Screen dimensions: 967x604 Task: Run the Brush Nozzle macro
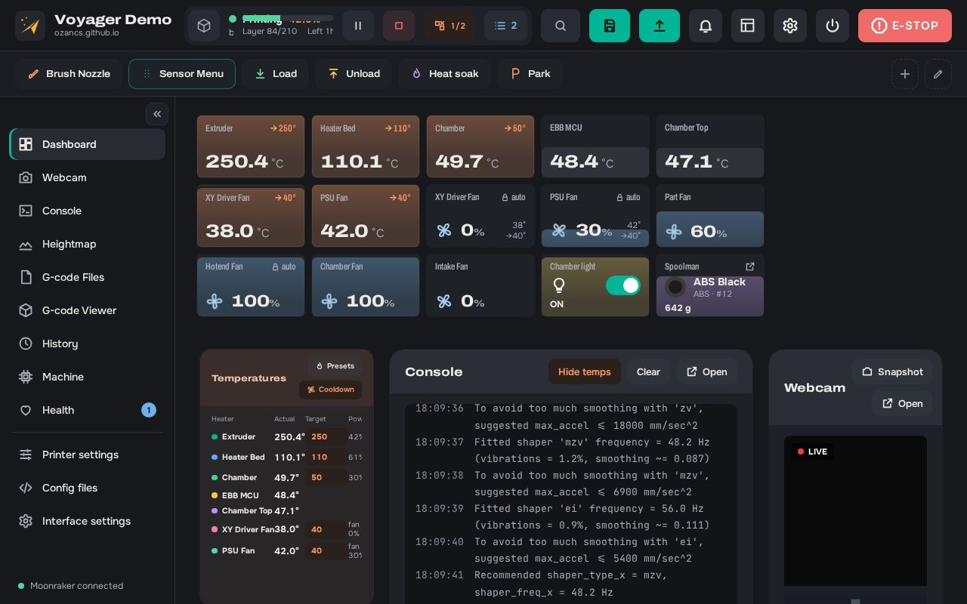69,74
